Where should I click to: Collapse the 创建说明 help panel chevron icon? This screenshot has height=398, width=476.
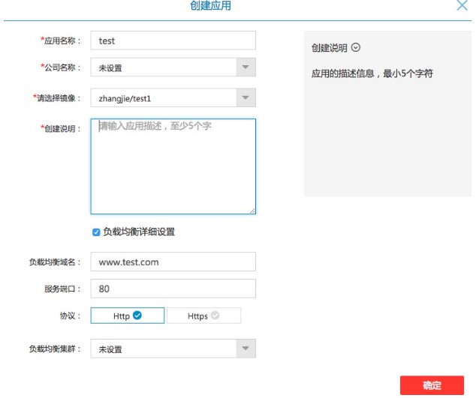[x=356, y=47]
